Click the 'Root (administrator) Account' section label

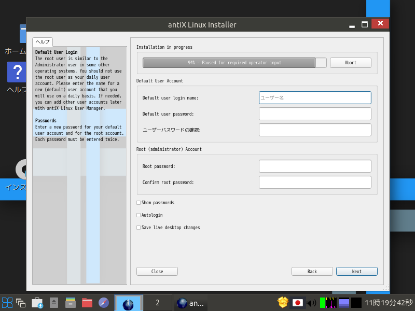pos(169,149)
